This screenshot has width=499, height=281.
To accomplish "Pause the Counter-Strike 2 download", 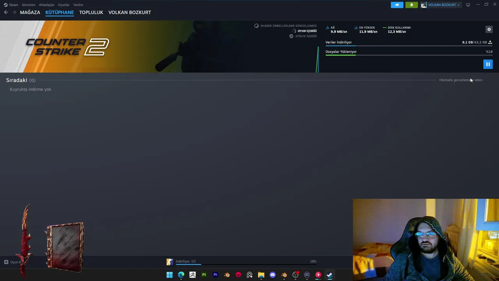I will (x=488, y=64).
